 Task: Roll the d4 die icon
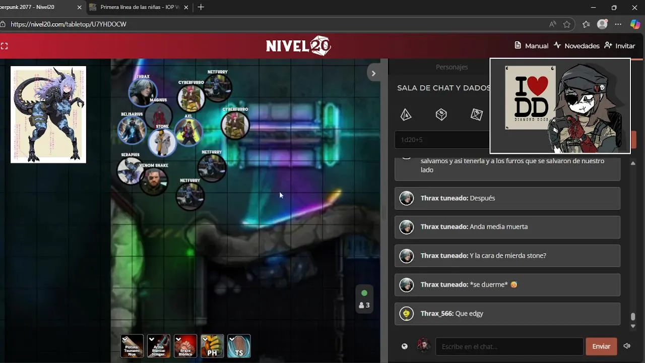[x=406, y=115]
